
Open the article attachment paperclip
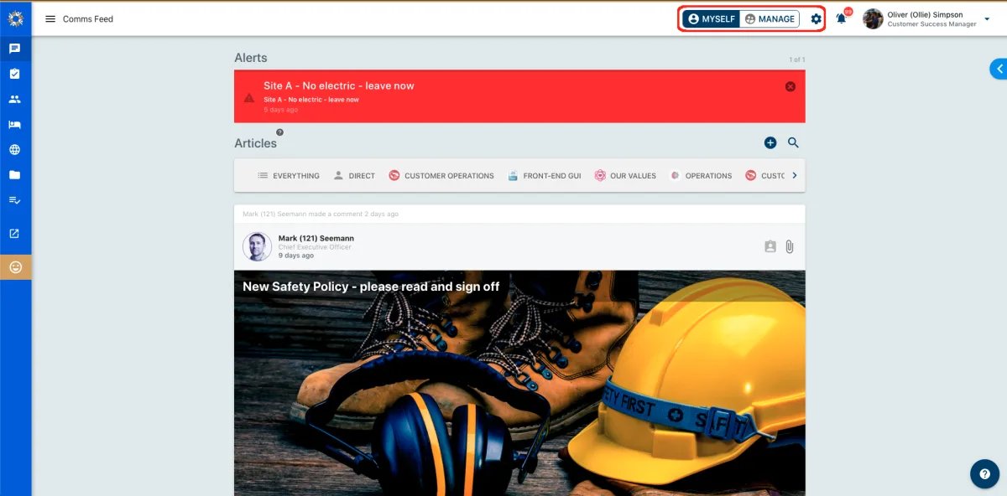click(x=790, y=246)
